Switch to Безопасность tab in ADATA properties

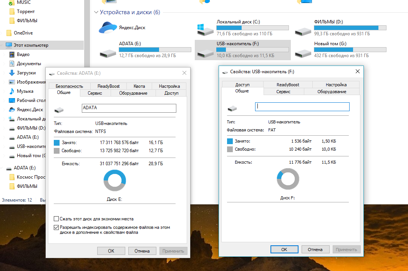[x=69, y=86]
